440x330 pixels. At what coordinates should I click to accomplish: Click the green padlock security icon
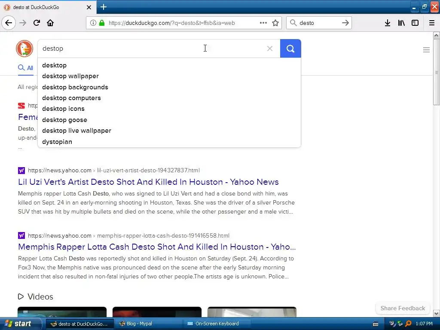pos(102,23)
